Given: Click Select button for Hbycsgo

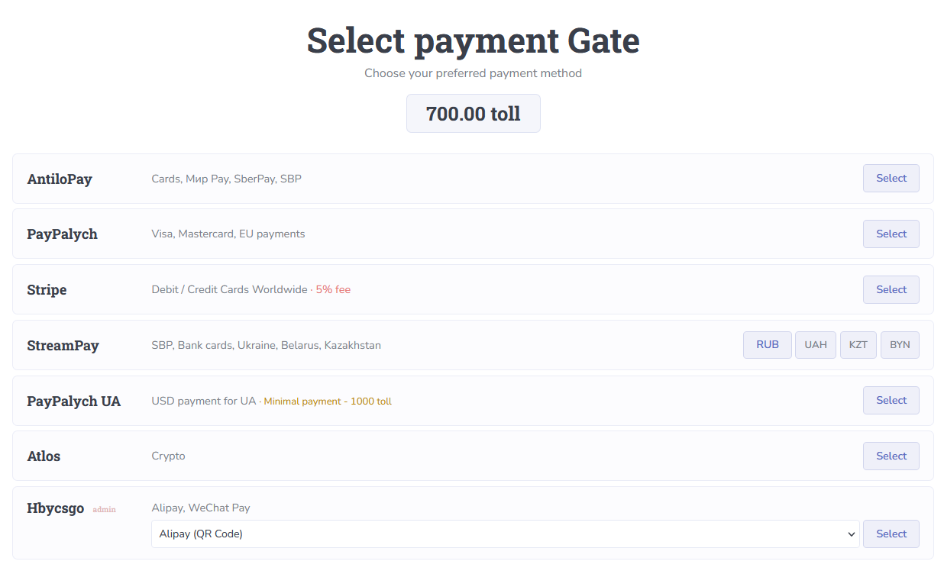Looking at the screenshot, I should (x=891, y=534).
